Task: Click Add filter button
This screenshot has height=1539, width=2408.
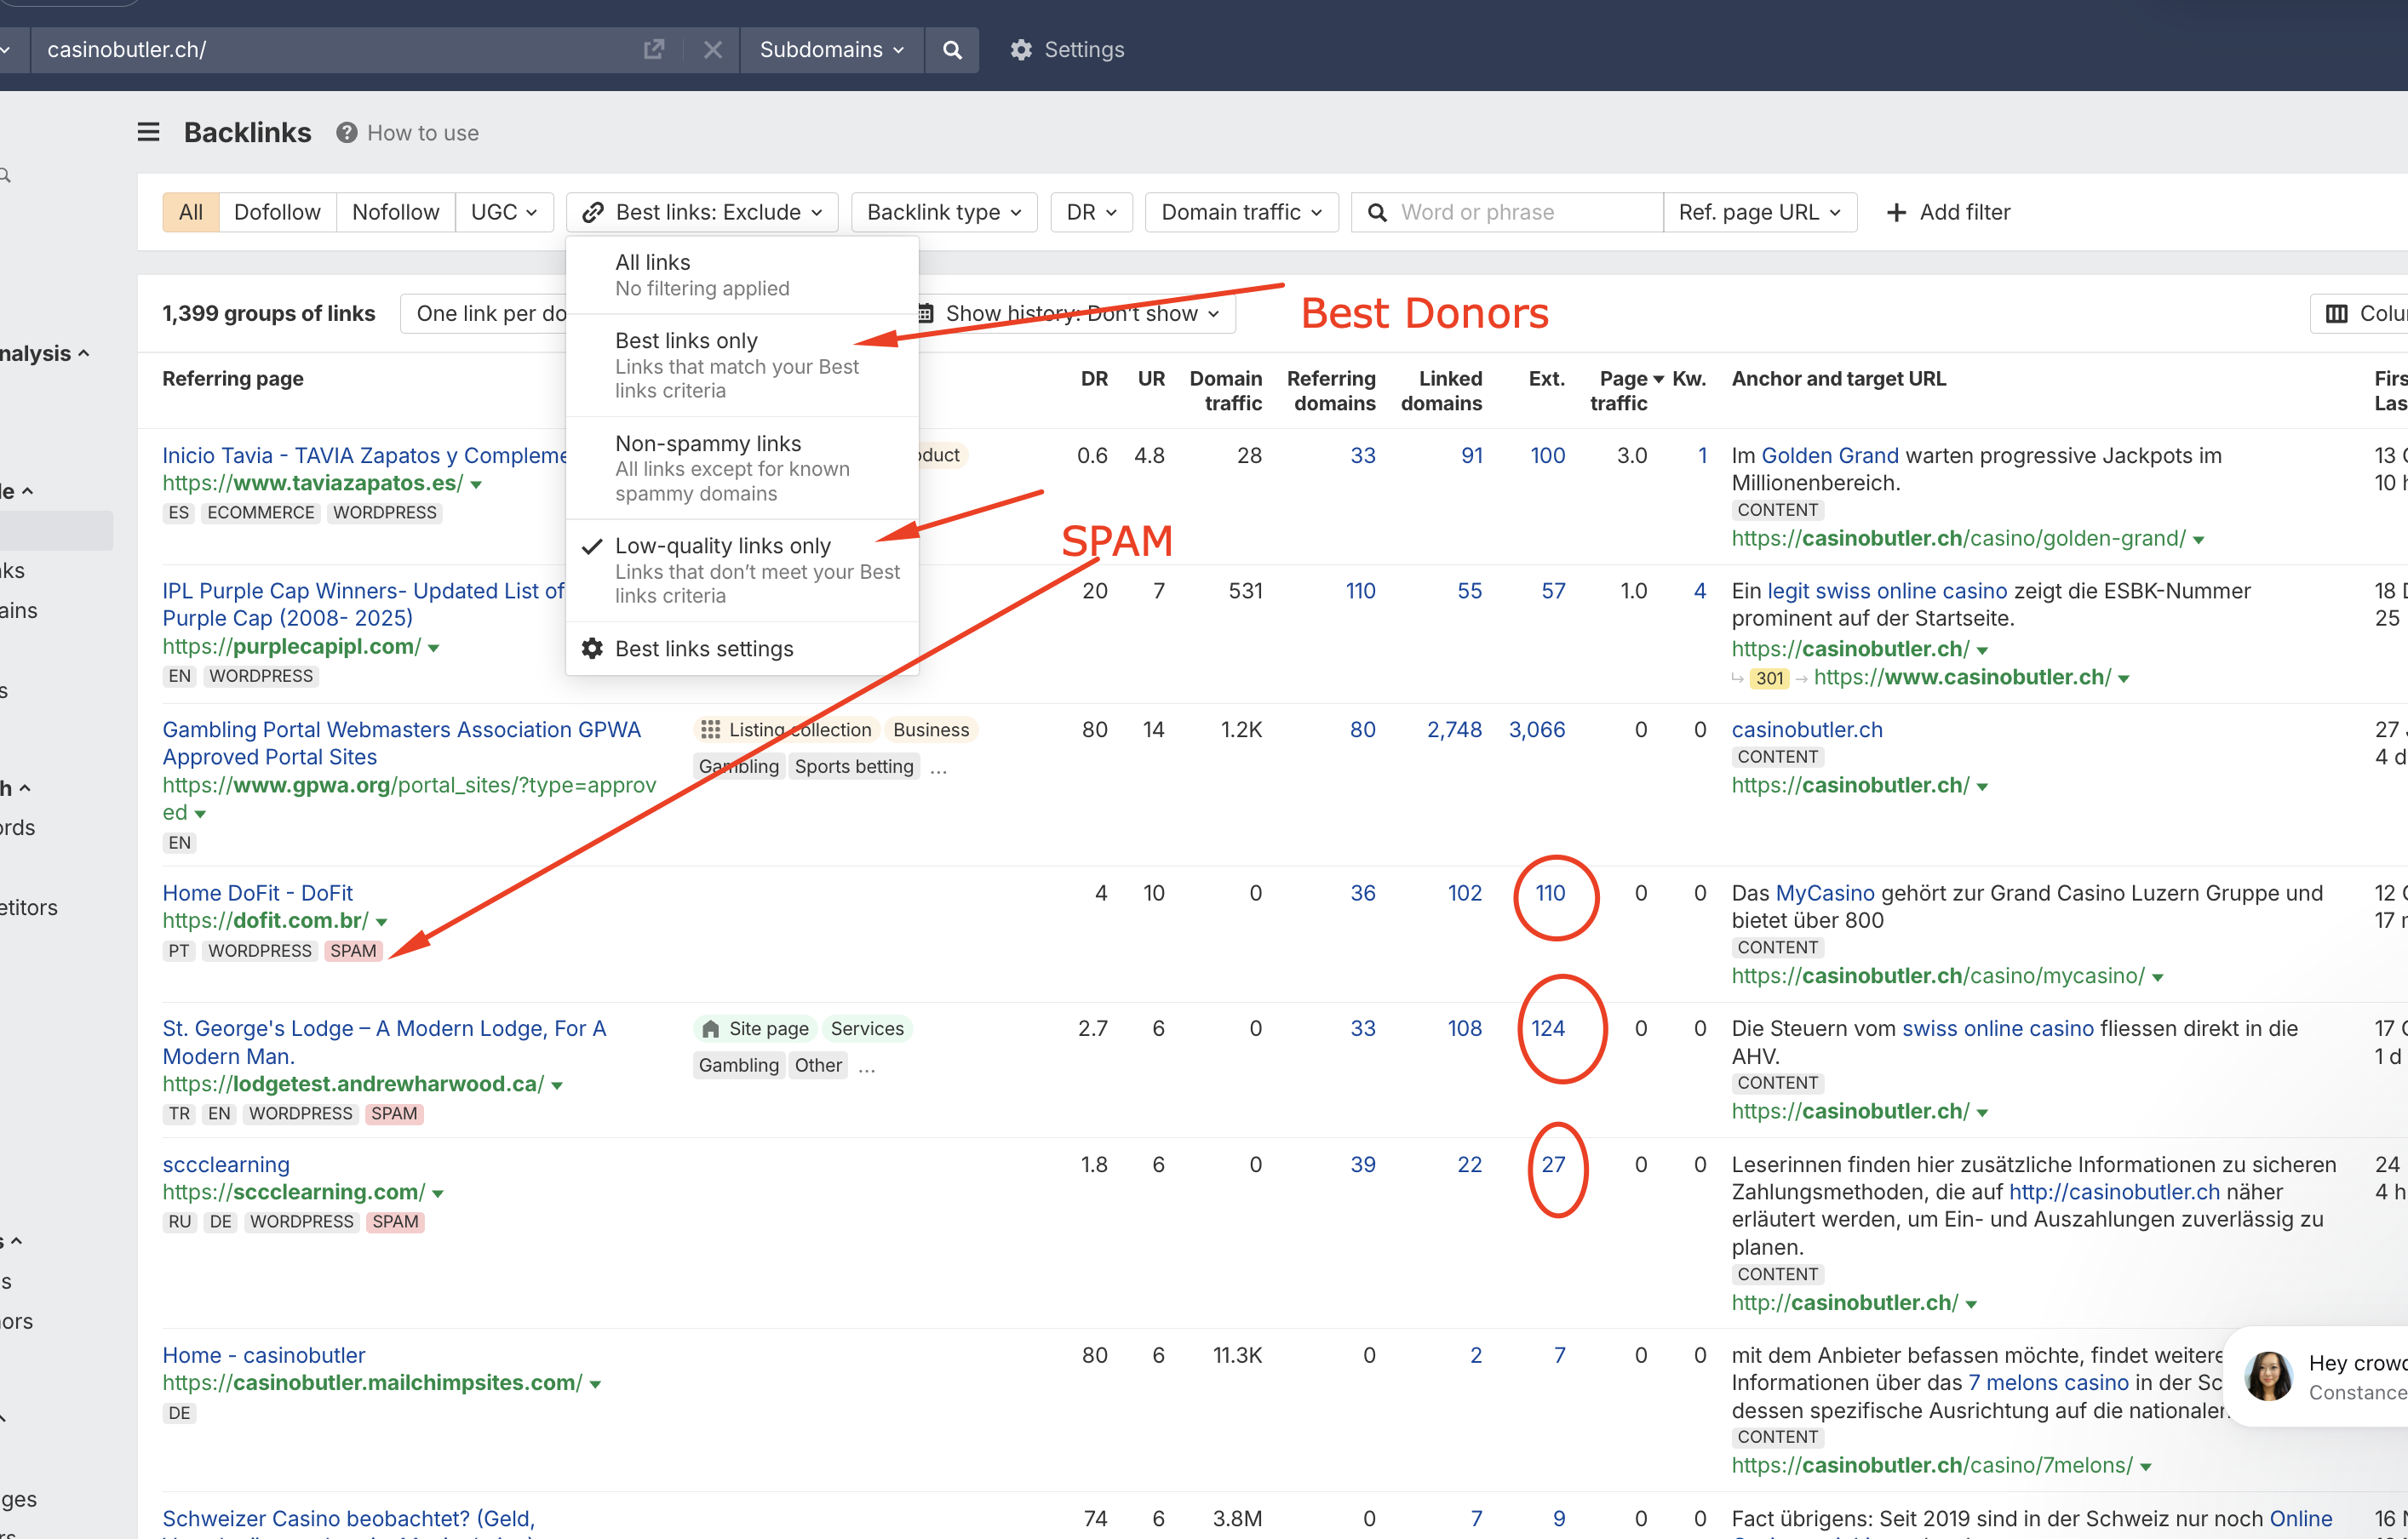Action: 1948,212
